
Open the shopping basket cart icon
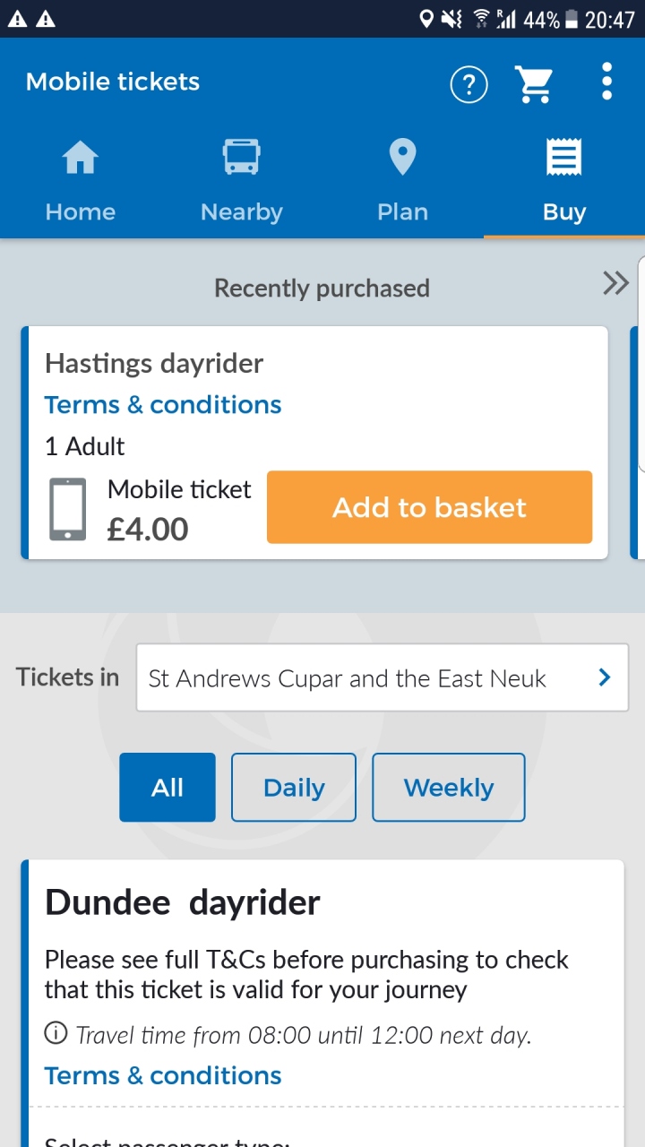(x=534, y=84)
